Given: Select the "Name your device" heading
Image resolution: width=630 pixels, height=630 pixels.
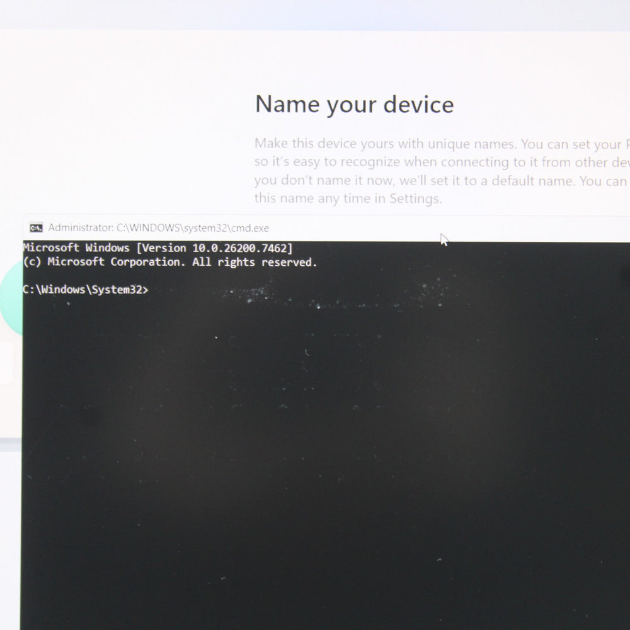Looking at the screenshot, I should coord(354,105).
